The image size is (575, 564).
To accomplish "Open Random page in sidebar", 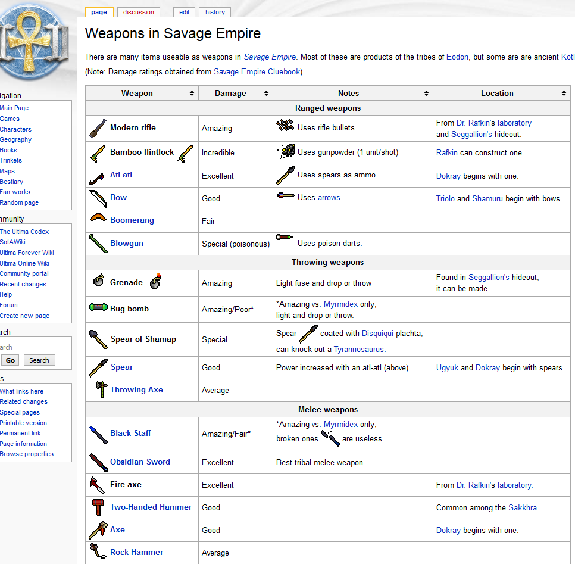I will (19, 202).
